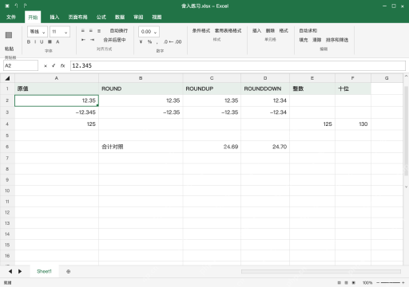Open Insert Function fx icon
This screenshot has width=409, height=287.
click(x=62, y=65)
